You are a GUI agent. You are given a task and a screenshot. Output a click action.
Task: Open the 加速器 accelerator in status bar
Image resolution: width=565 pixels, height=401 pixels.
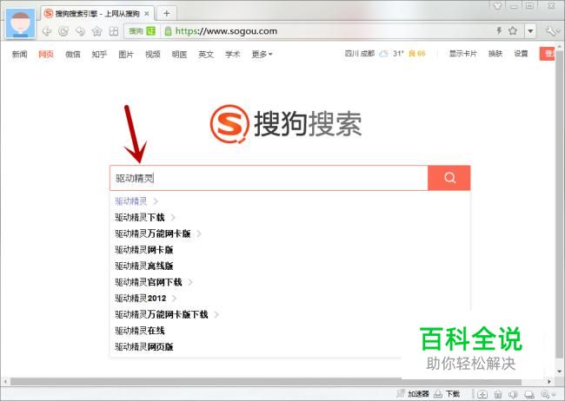pyautogui.click(x=413, y=394)
